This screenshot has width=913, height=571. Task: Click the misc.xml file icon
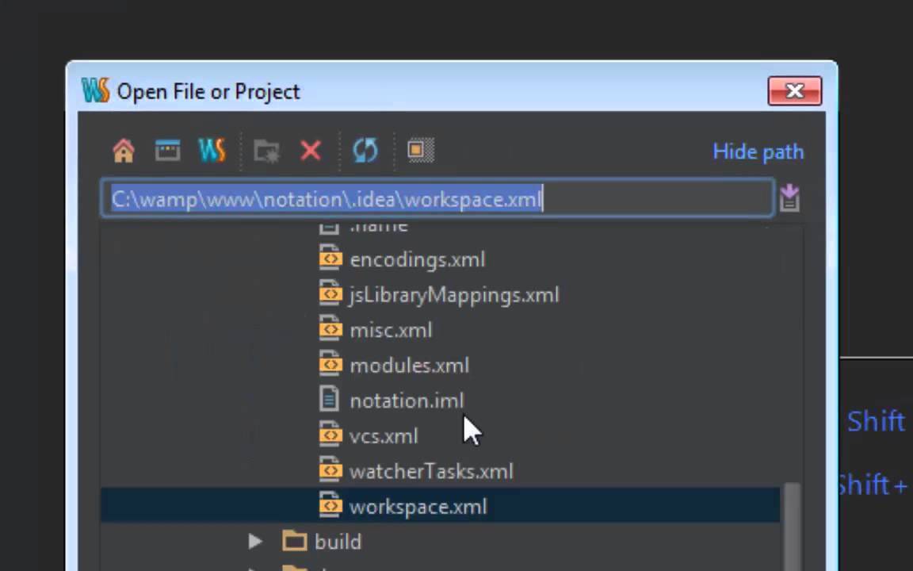(x=330, y=329)
